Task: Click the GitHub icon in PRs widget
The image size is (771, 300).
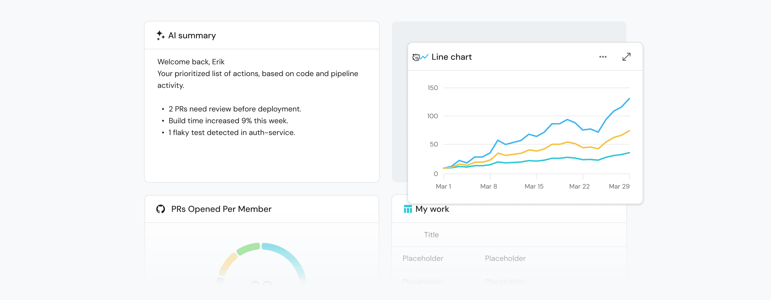Action: click(x=161, y=209)
